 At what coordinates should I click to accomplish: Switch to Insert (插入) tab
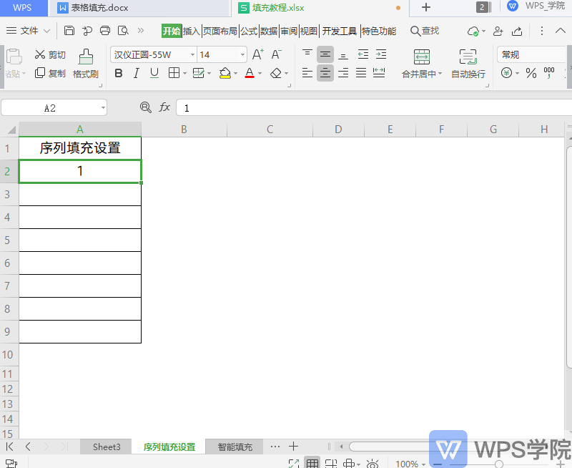[191, 31]
